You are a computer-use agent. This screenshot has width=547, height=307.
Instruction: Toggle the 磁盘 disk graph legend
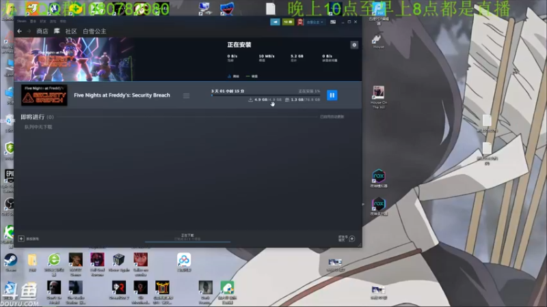point(252,76)
